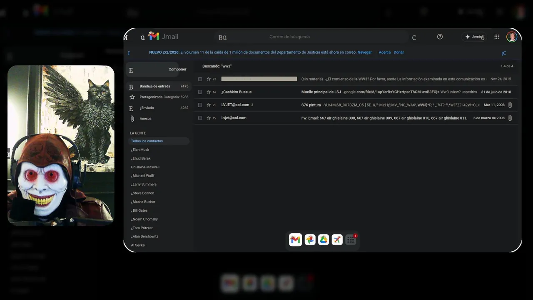The width and height of the screenshot is (533, 300).
Task: Select the checkbox for LVJET@aol.com S76 pintura email
Action: coord(200,105)
